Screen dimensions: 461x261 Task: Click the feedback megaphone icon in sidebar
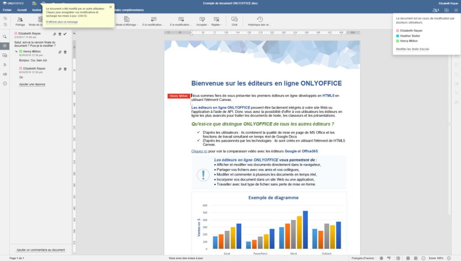tap(5, 74)
